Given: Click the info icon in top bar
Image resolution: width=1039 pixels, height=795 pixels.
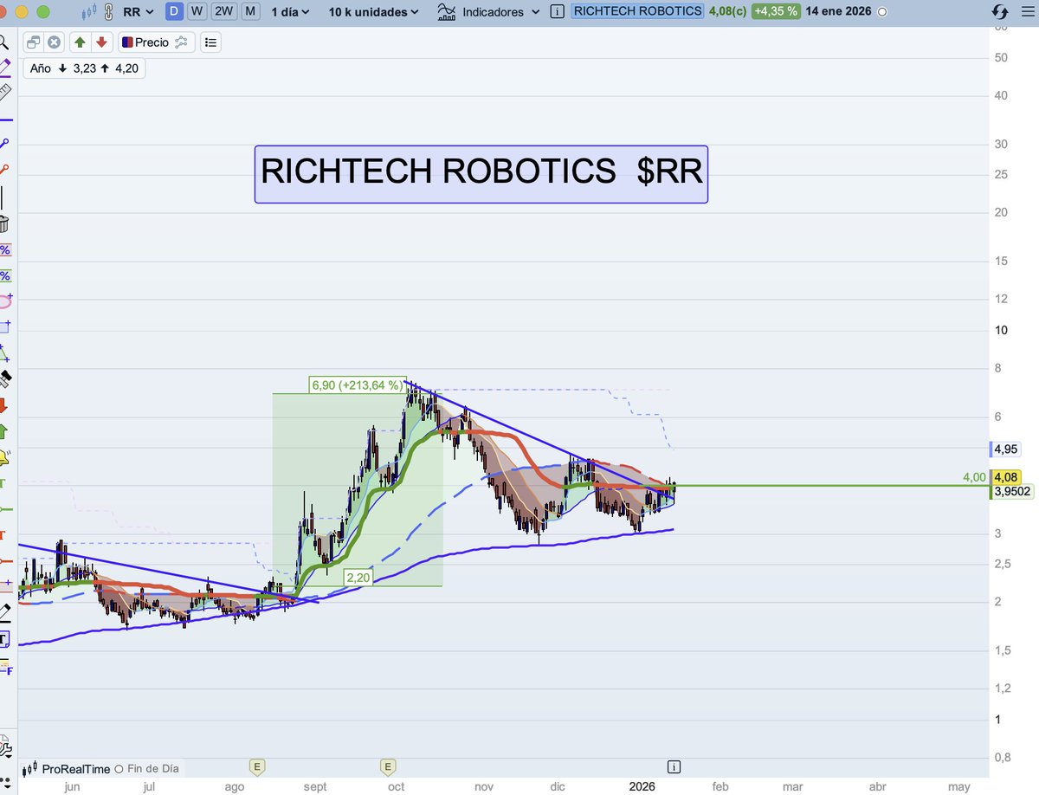Looking at the screenshot, I should [557, 12].
